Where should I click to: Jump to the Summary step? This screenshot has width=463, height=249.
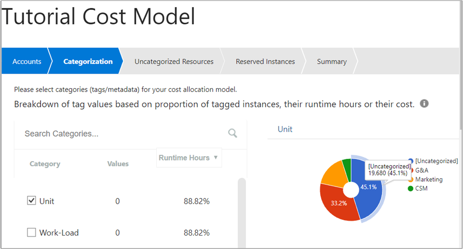[332, 61]
